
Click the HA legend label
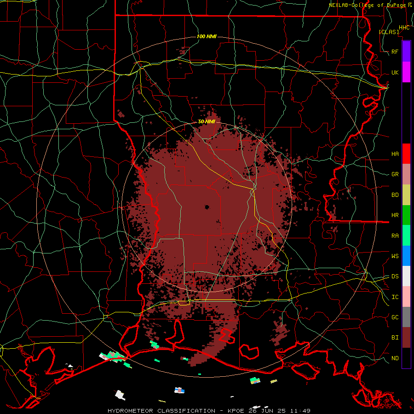[x=395, y=154]
